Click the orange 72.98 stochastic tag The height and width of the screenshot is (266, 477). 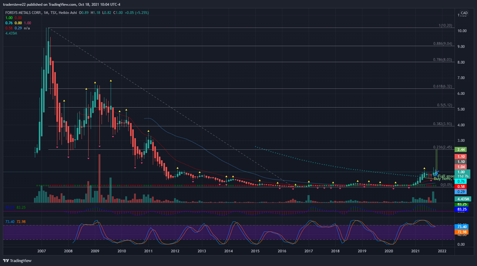pyautogui.click(x=462, y=232)
